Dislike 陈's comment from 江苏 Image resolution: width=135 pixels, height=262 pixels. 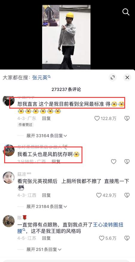coord(127,238)
